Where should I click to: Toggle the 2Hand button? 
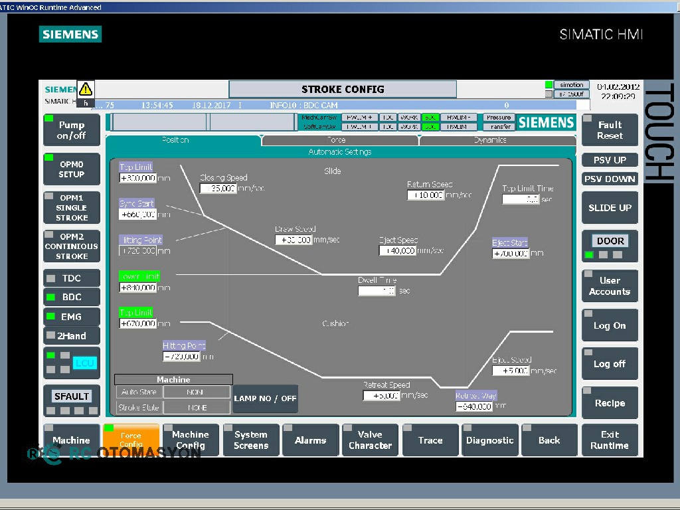point(72,335)
